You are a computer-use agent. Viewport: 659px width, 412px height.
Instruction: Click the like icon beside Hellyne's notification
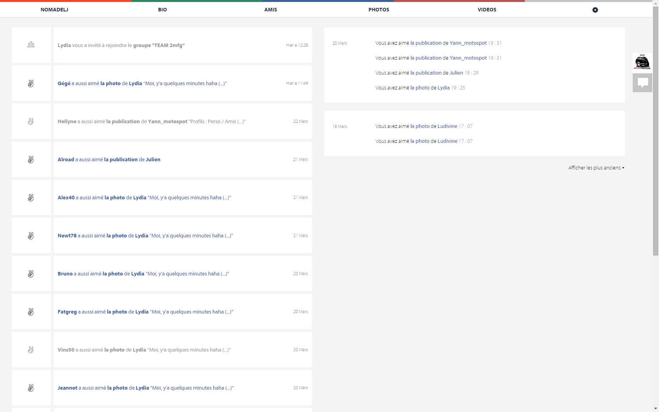31,121
